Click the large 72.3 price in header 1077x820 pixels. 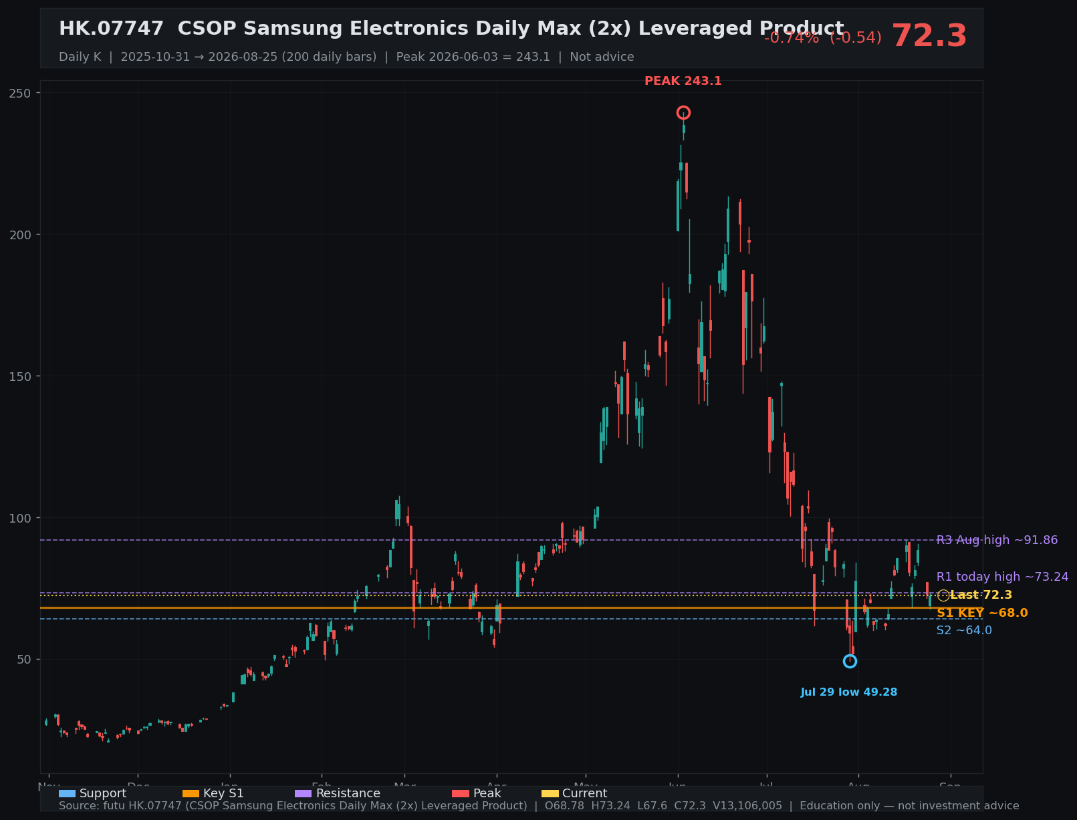(929, 36)
